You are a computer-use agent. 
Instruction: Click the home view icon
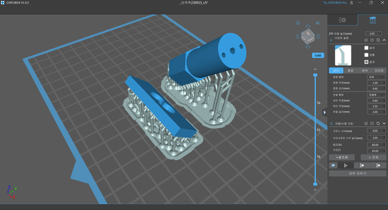(x=298, y=23)
